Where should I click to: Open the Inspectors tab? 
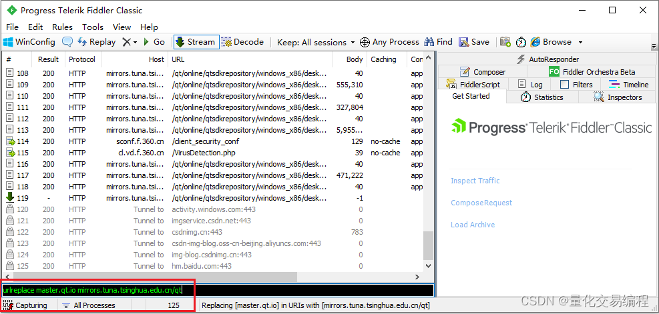point(618,97)
